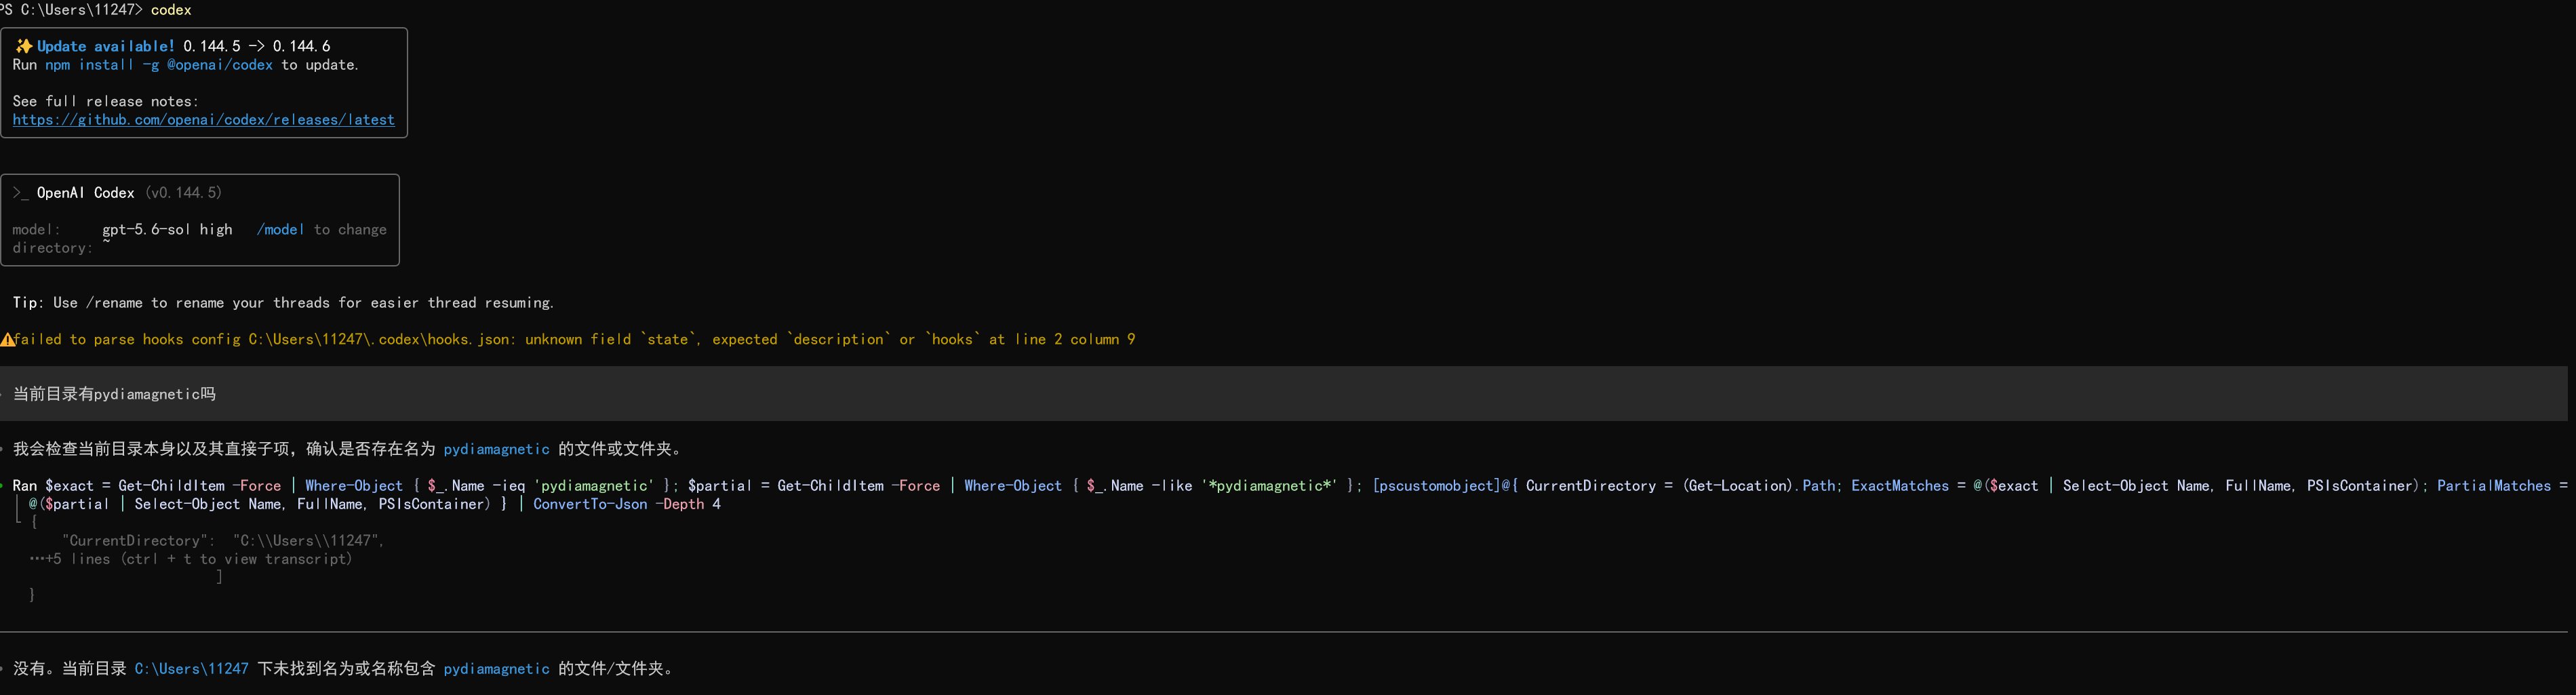
Task: Click the "directory:" label in Codex box
Action: (52, 248)
